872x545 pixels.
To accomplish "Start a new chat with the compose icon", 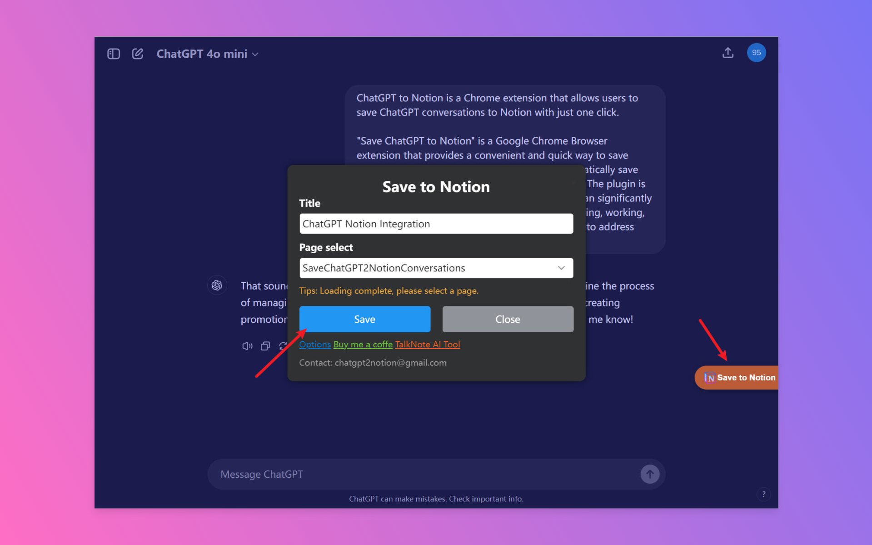I will pos(137,54).
